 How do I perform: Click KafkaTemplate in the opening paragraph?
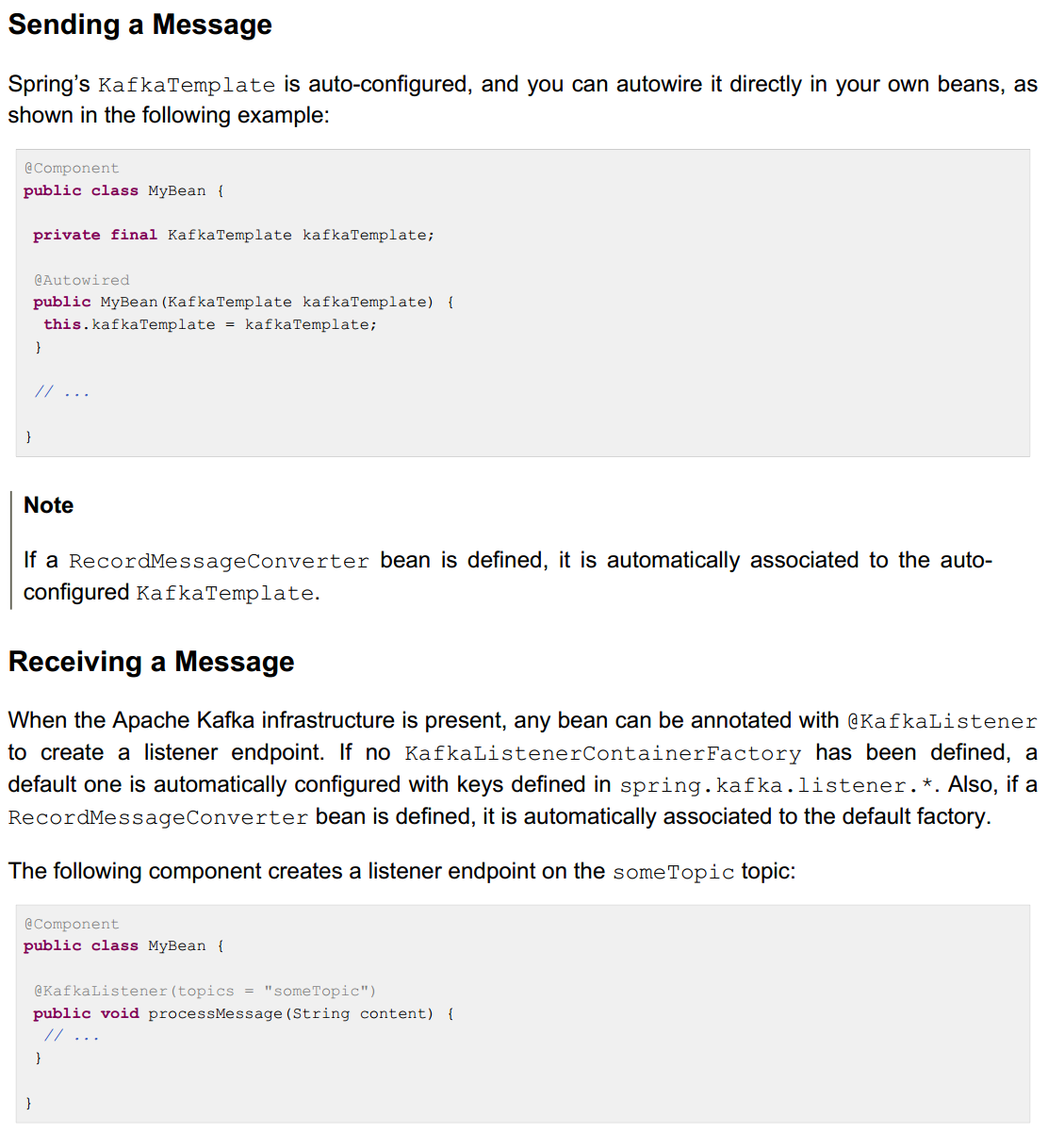(x=187, y=85)
